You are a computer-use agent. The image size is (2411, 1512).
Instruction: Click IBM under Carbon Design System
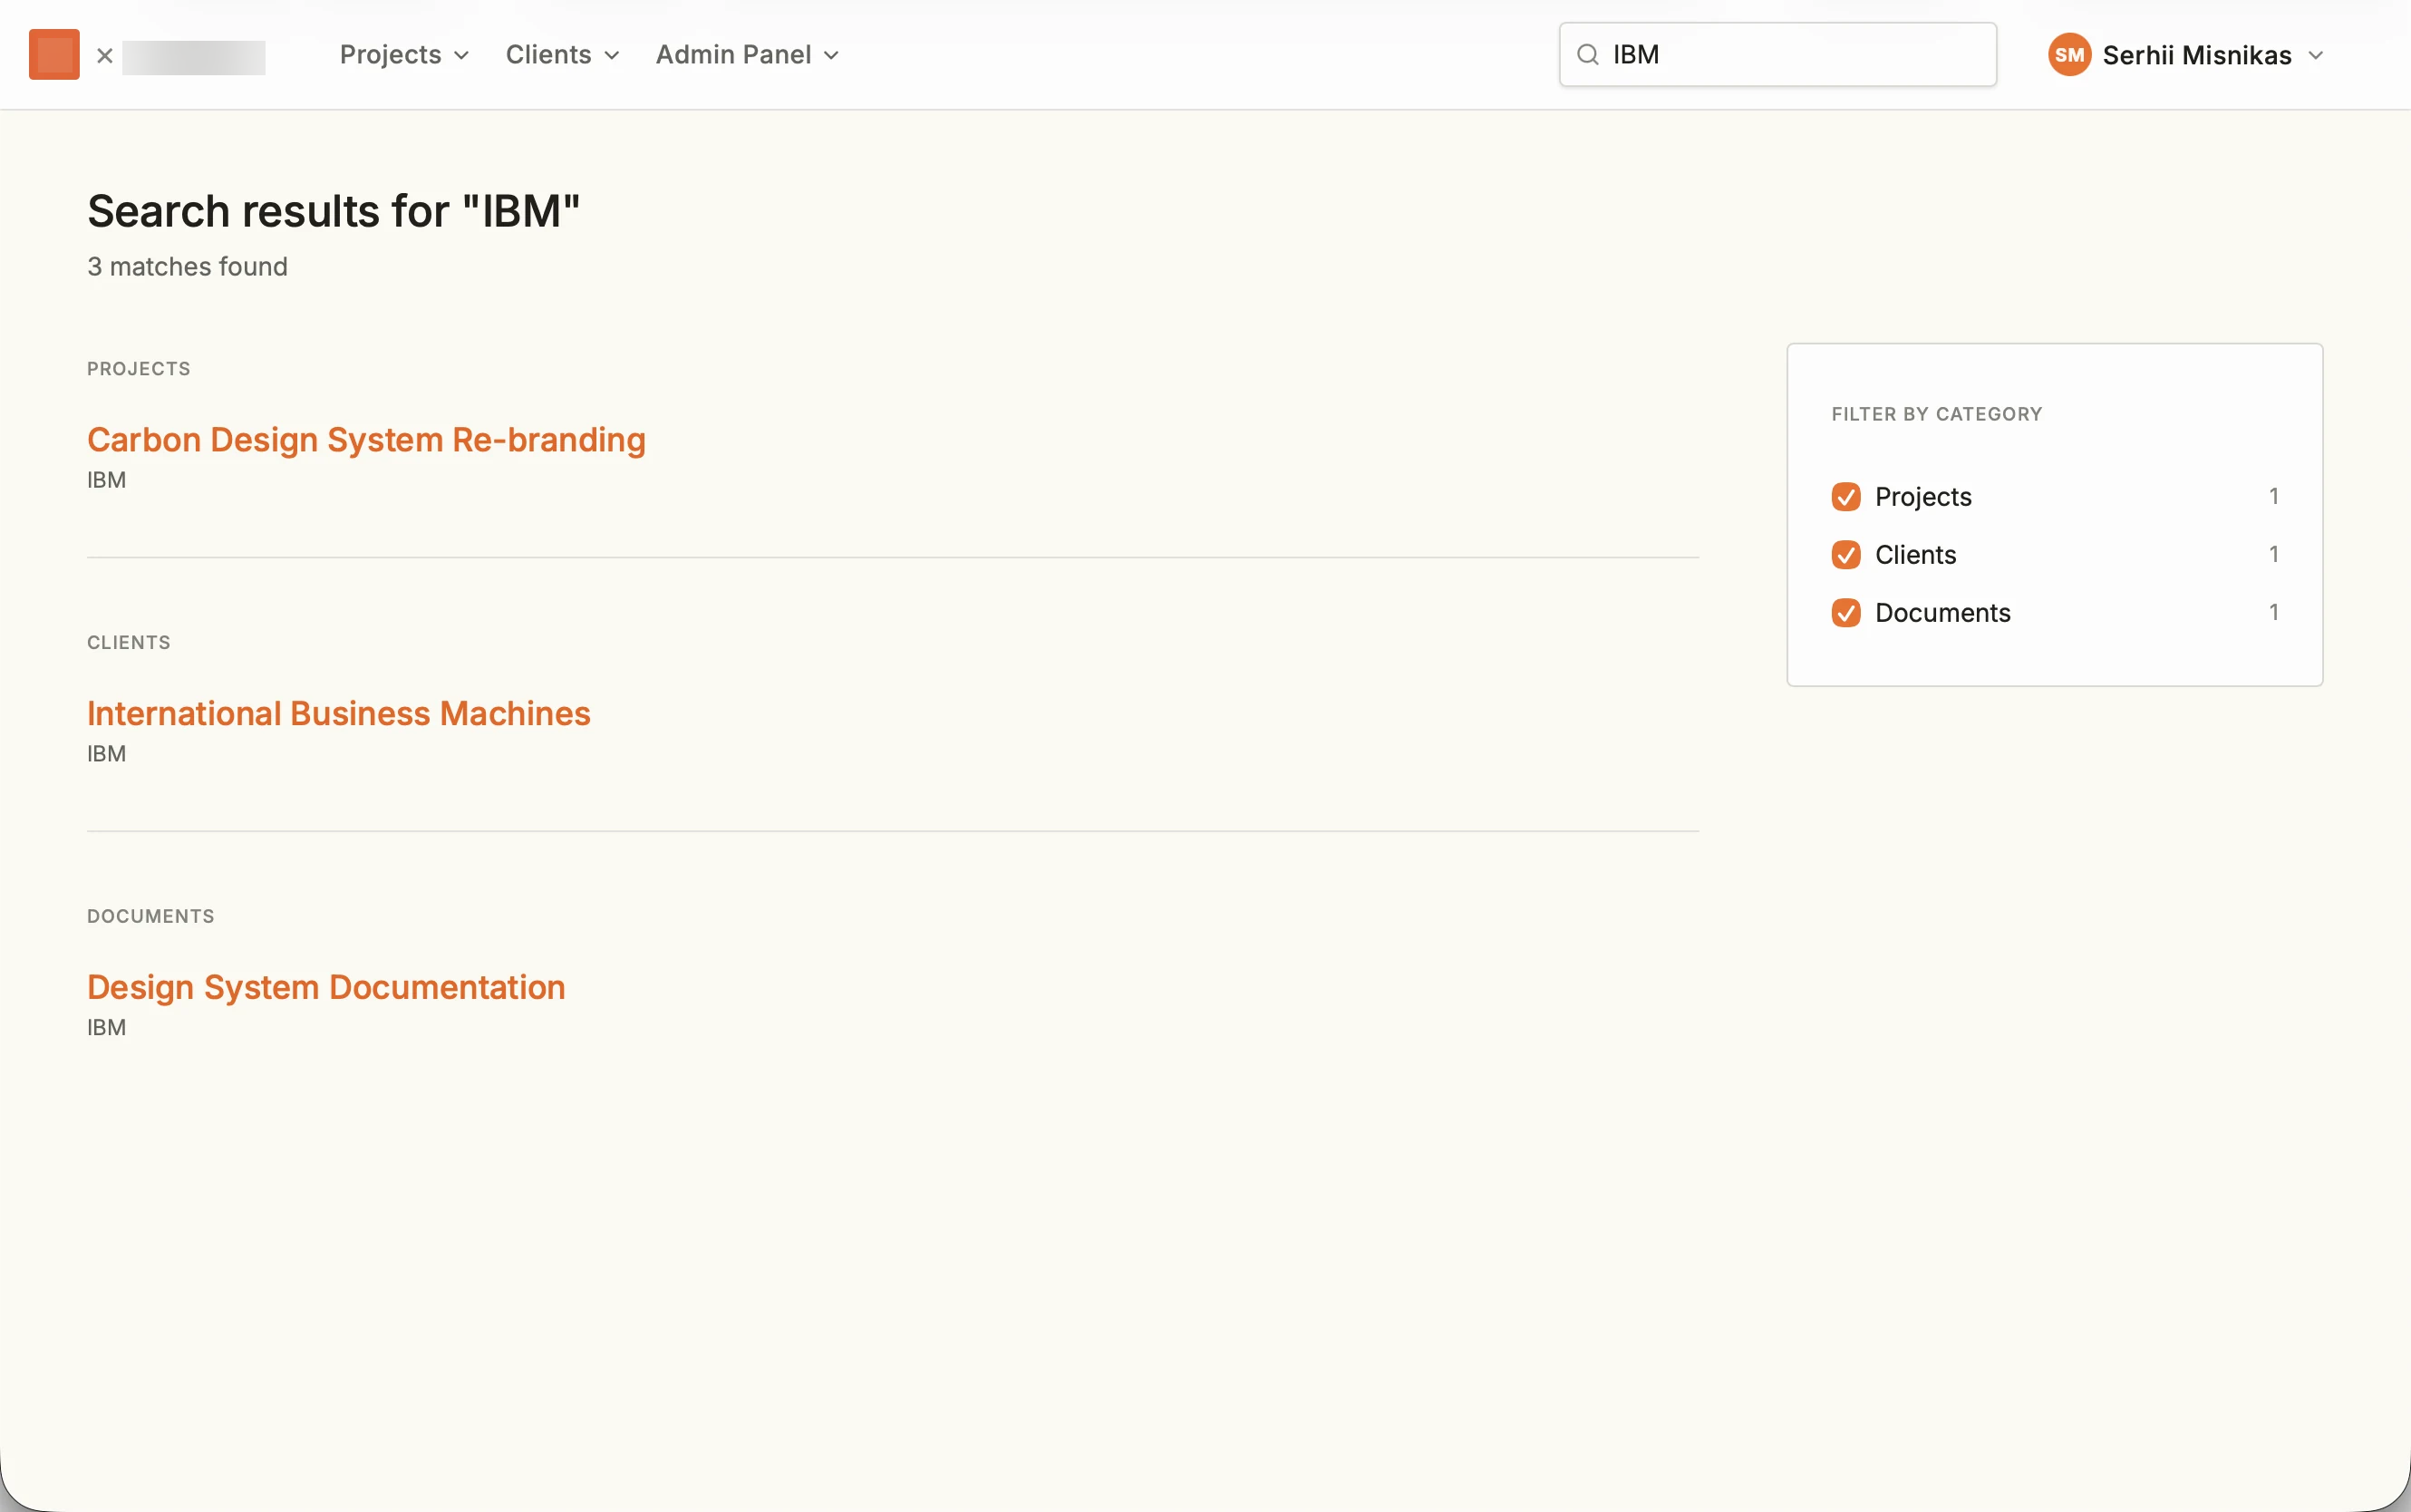[106, 480]
